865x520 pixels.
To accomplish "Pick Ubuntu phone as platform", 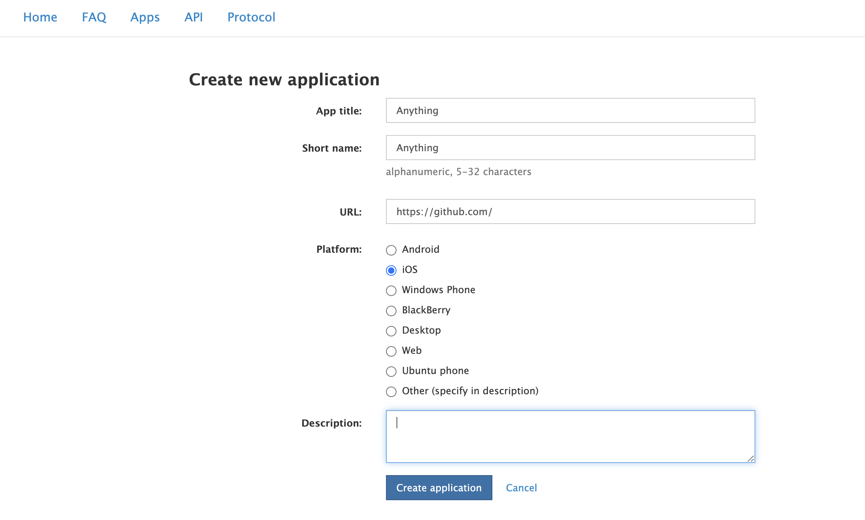I will pyautogui.click(x=391, y=372).
